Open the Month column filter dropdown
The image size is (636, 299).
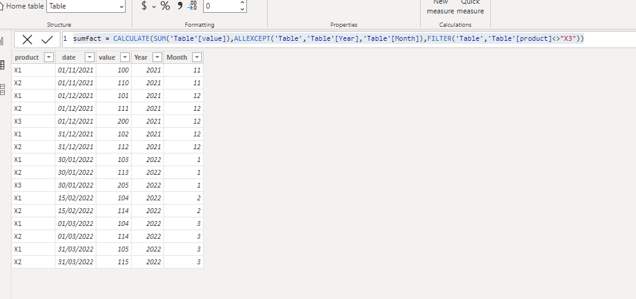tap(197, 57)
